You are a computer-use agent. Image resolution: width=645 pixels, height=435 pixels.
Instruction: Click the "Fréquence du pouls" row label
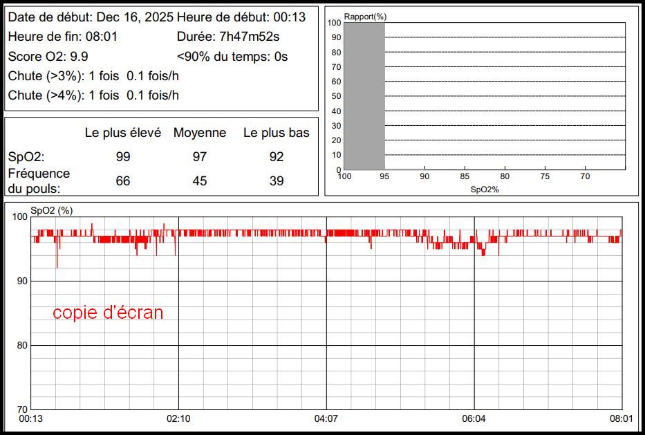pyautogui.click(x=39, y=181)
